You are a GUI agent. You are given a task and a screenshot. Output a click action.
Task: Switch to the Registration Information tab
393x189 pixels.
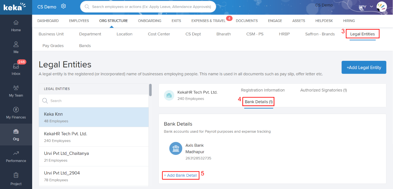[263, 90]
